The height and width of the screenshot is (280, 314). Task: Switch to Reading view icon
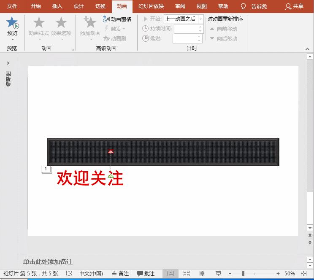click(x=202, y=273)
